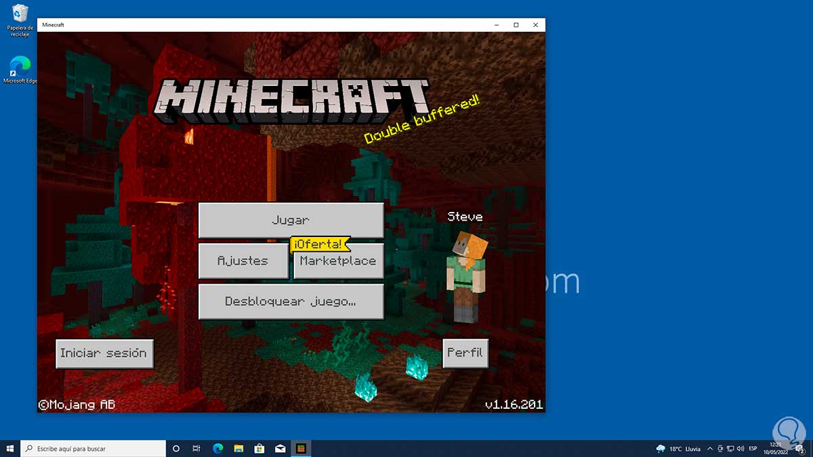Viewport: 813px width, 457px height.
Task: Focus the taskbar search box
Action: (93, 448)
